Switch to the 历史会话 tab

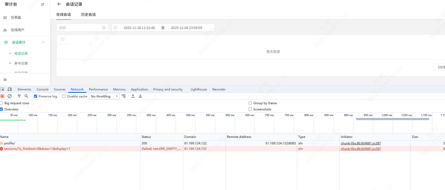[x=88, y=15]
